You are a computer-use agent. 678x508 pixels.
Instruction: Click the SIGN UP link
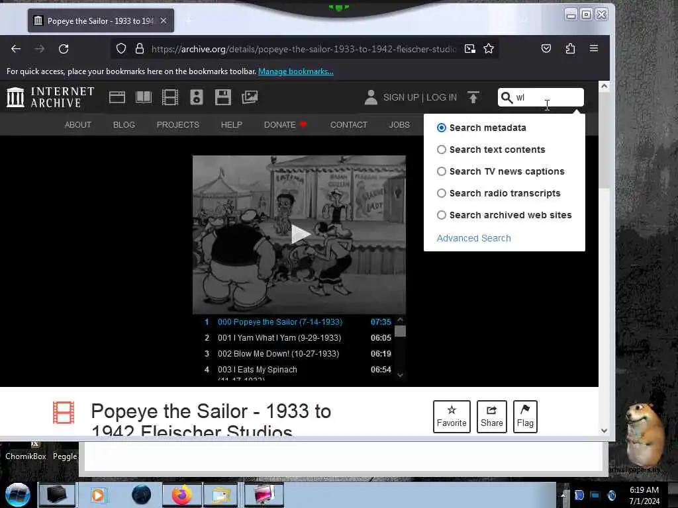click(x=401, y=98)
